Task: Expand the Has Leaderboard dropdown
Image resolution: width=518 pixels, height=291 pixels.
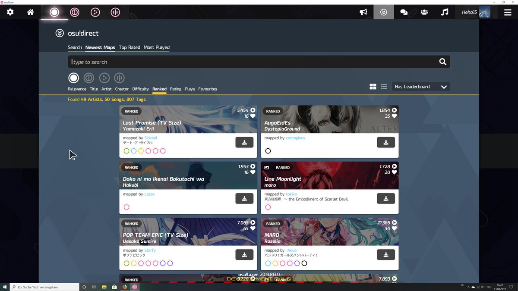Action: coord(421,87)
